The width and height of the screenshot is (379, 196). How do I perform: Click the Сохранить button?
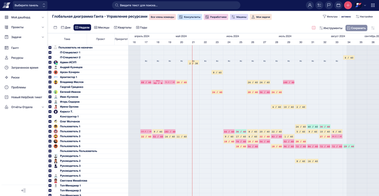point(356,28)
